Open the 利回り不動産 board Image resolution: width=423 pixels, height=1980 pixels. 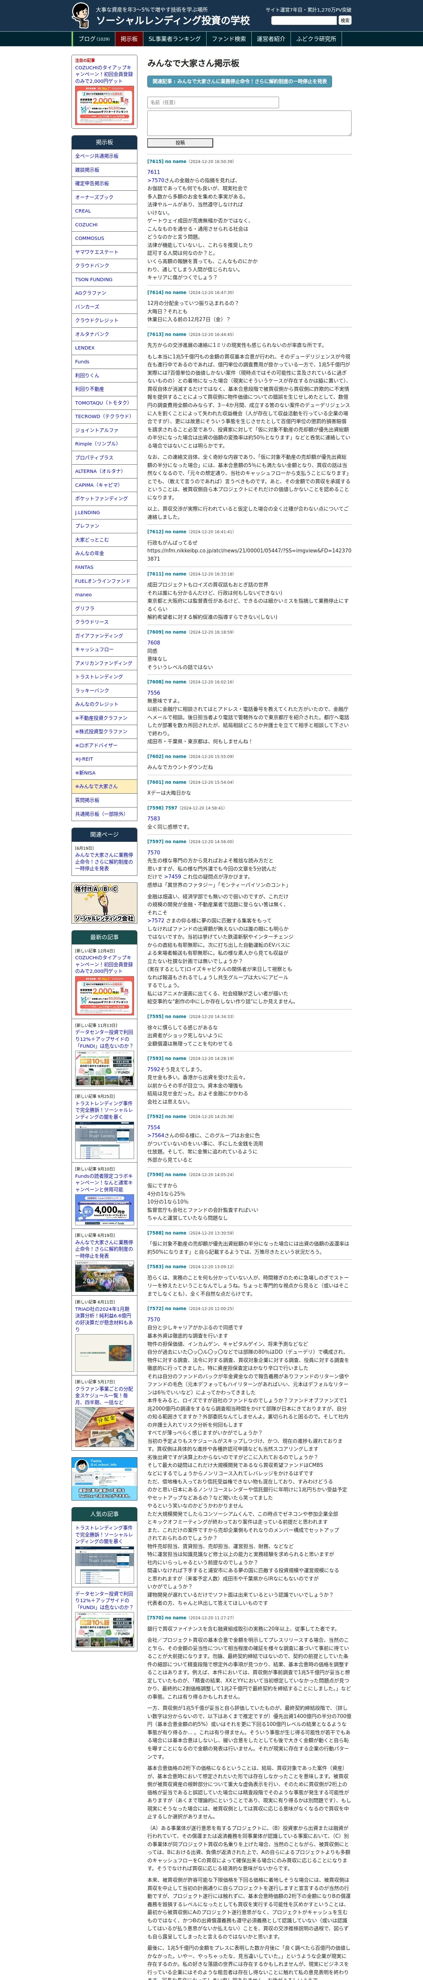pos(104,389)
